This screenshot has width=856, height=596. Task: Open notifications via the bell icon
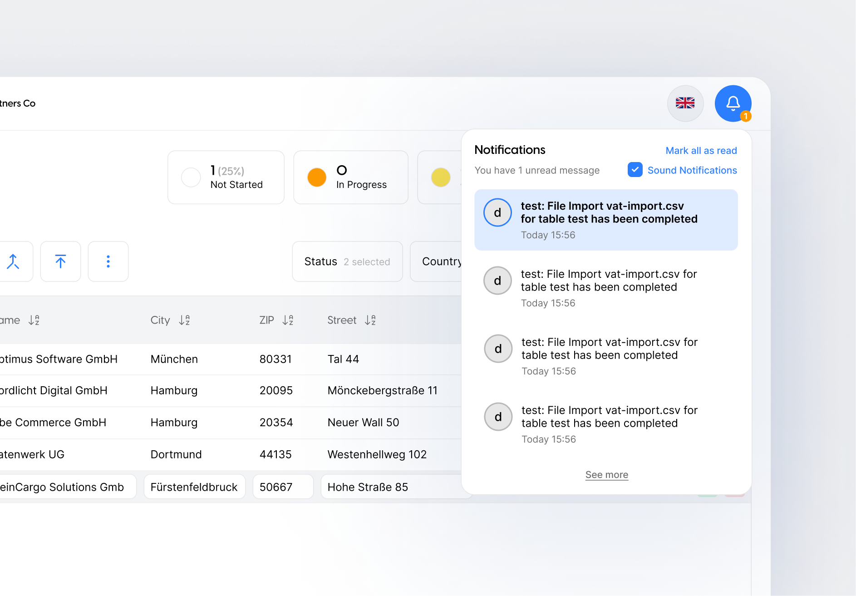[733, 103]
